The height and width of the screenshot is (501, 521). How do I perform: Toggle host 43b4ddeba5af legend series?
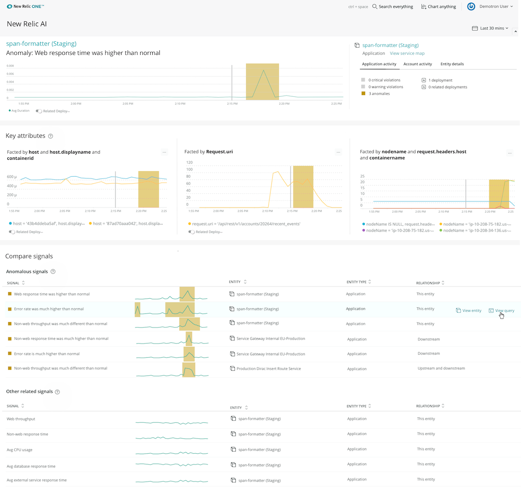(x=47, y=224)
